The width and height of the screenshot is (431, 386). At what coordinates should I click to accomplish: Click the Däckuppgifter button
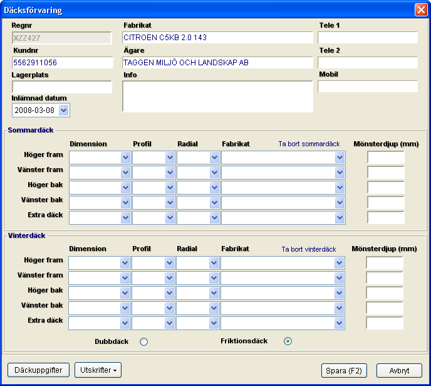coord(38,370)
